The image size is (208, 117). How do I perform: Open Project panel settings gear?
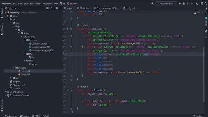point(57,8)
